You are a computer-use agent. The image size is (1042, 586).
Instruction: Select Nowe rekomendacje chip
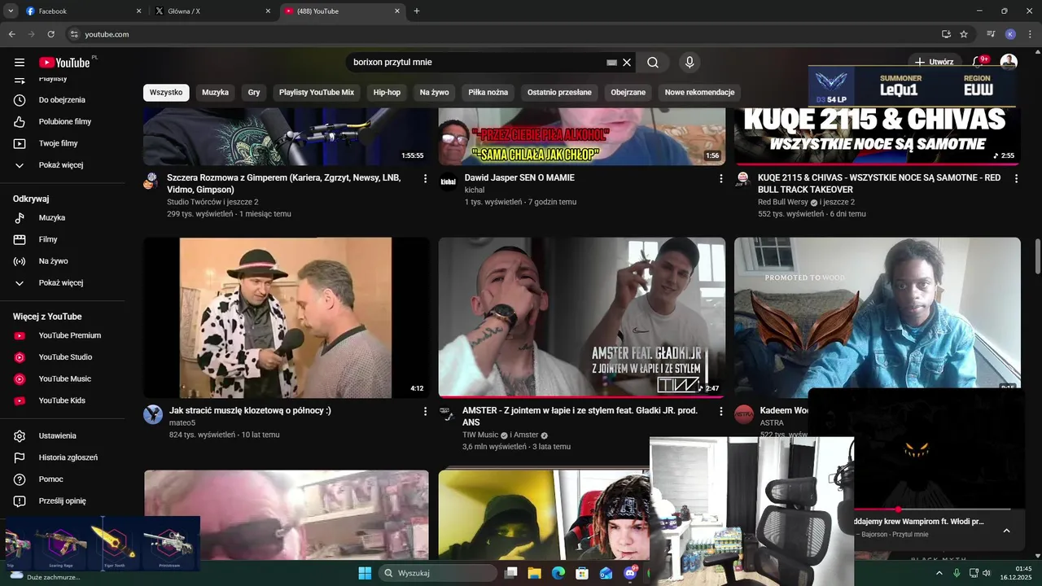700,93
